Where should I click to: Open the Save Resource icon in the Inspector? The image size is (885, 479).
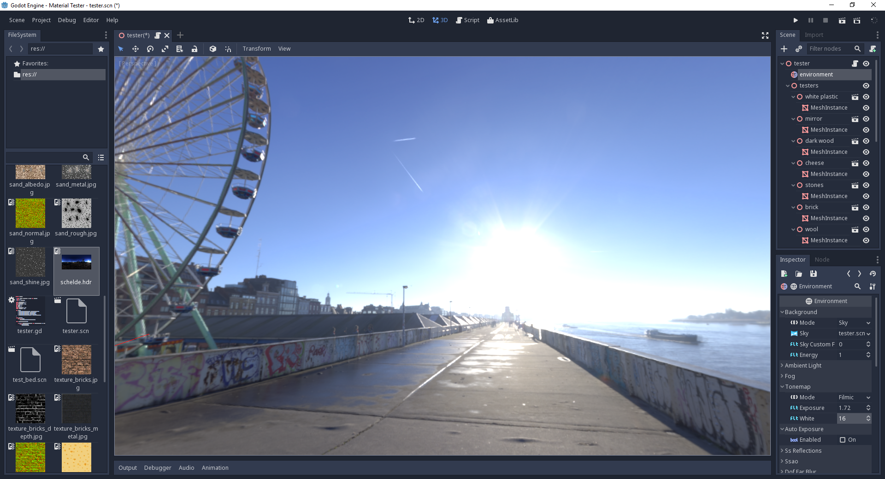pyautogui.click(x=813, y=274)
